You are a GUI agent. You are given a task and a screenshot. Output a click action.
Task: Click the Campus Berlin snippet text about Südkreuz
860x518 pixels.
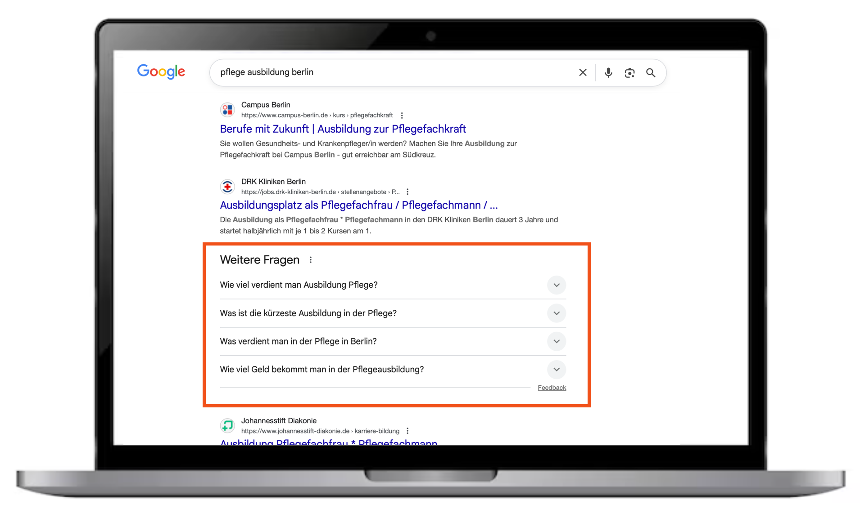click(368, 149)
